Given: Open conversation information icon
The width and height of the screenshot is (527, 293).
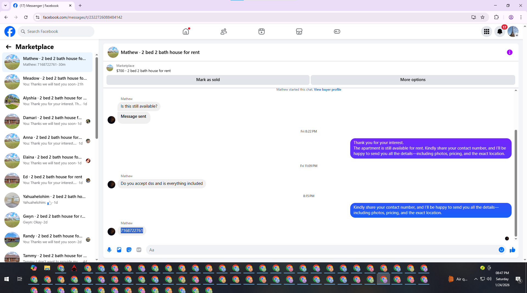Looking at the screenshot, I should coord(510,52).
